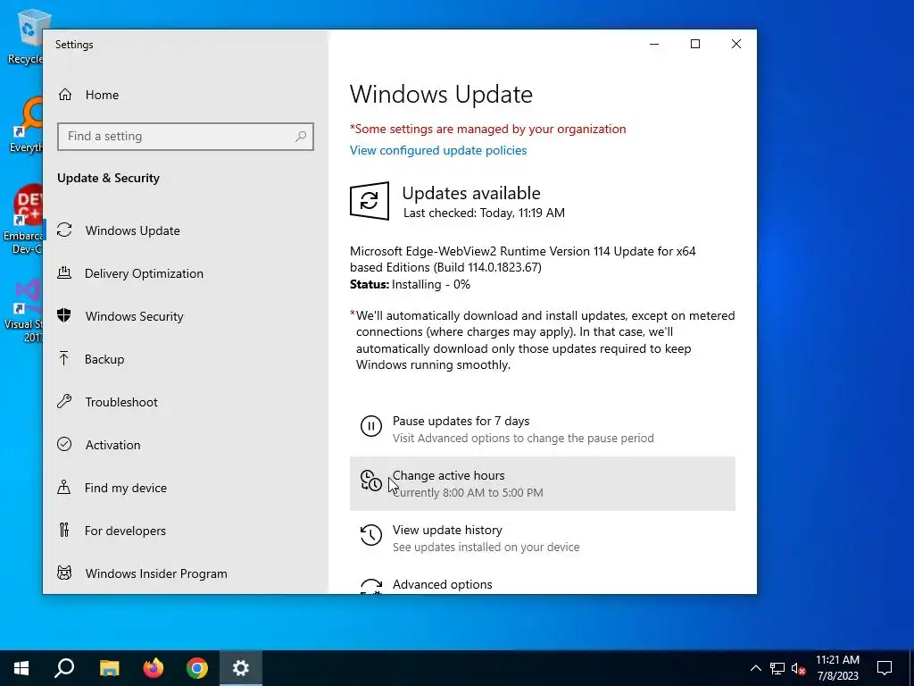This screenshot has height=686, width=914.
Task: Click the Backup arrow icon
Action: (64, 359)
